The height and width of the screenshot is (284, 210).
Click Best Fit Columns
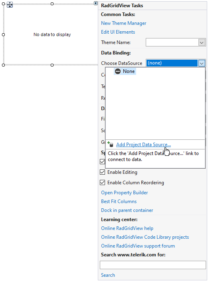pos(119,201)
